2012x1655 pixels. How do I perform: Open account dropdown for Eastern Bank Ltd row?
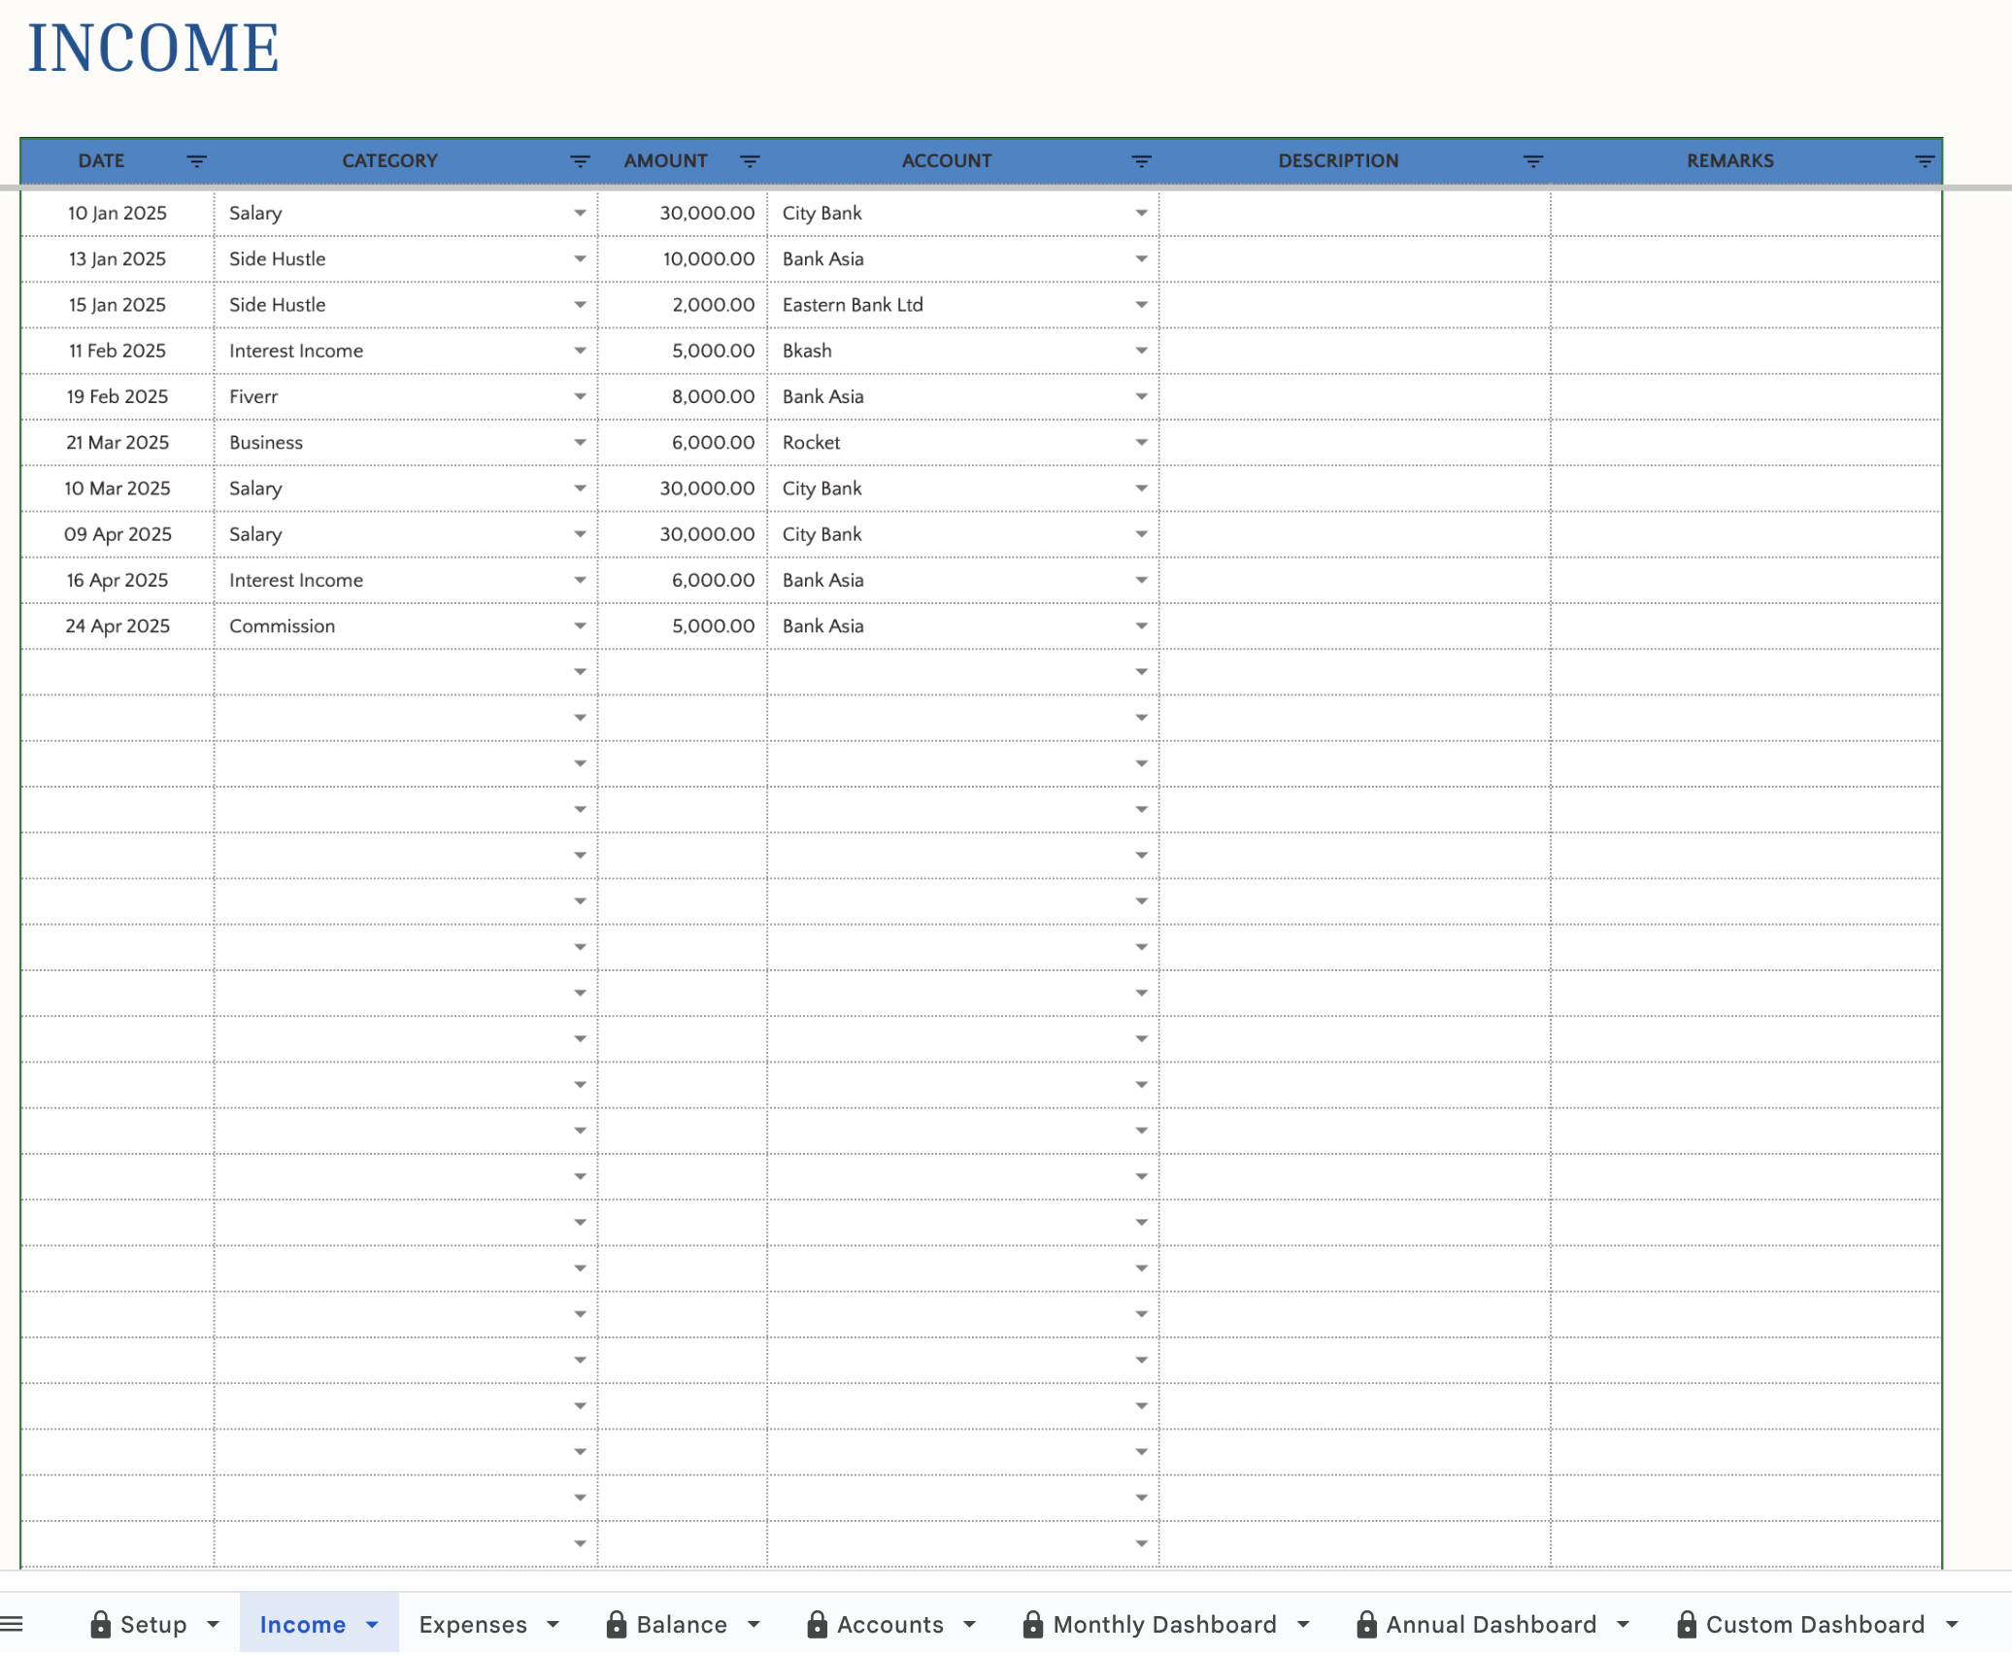pos(1141,305)
